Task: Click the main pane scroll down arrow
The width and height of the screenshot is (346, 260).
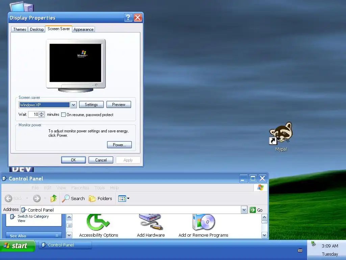Action: (x=264, y=235)
